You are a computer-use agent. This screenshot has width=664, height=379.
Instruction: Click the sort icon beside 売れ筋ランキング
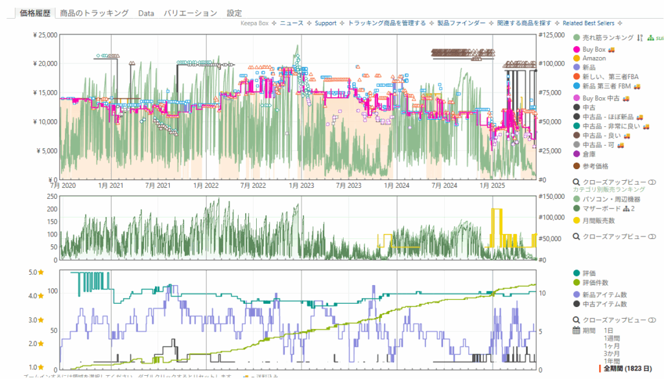click(640, 38)
